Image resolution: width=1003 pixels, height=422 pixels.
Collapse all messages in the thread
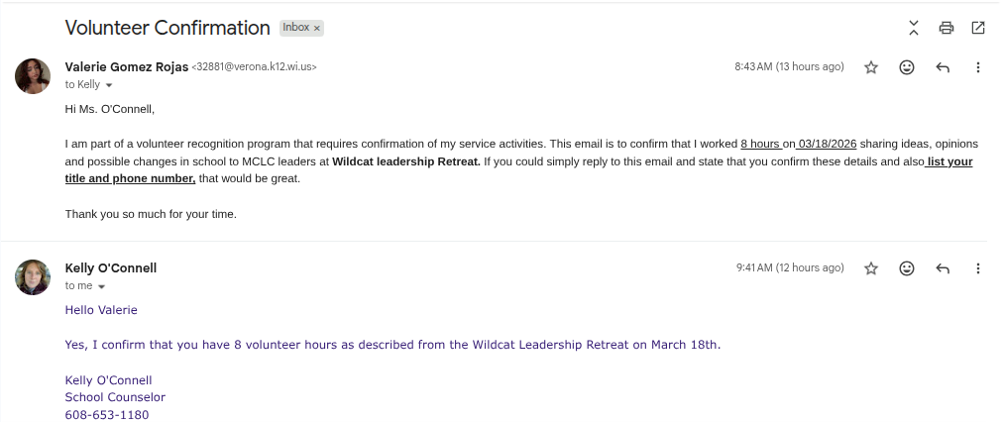click(x=914, y=28)
